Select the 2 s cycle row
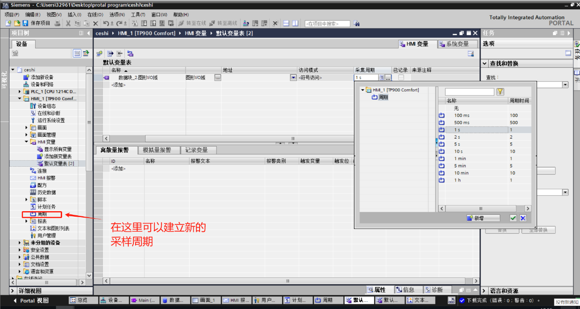Image resolution: width=580 pixels, height=309 pixels. [x=485, y=137]
